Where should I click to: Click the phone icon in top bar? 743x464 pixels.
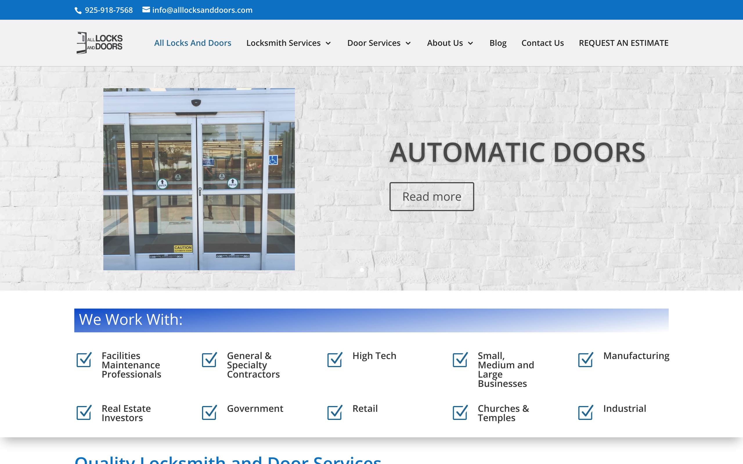[x=78, y=10]
